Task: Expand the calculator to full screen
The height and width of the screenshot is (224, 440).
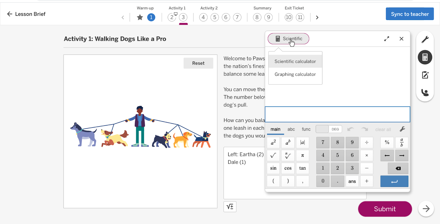Action: pos(387,39)
